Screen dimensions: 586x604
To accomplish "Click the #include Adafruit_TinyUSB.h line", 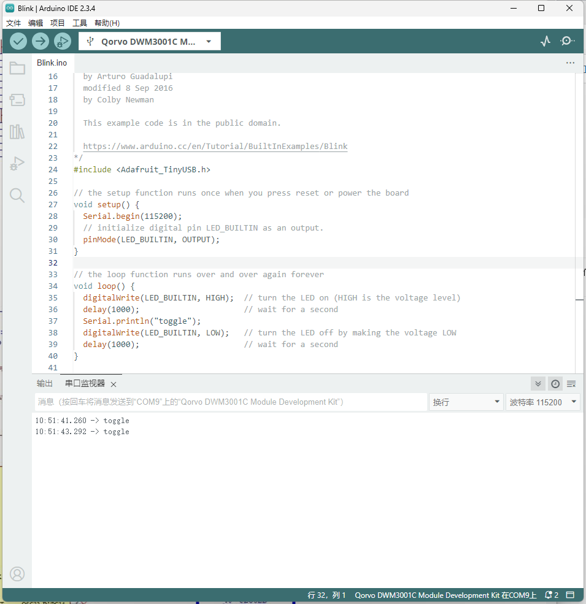I will 142,170.
